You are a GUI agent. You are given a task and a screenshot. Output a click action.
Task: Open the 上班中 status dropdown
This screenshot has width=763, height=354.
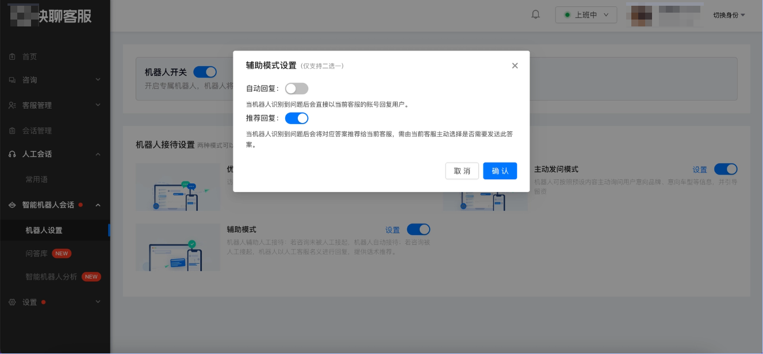(585, 14)
